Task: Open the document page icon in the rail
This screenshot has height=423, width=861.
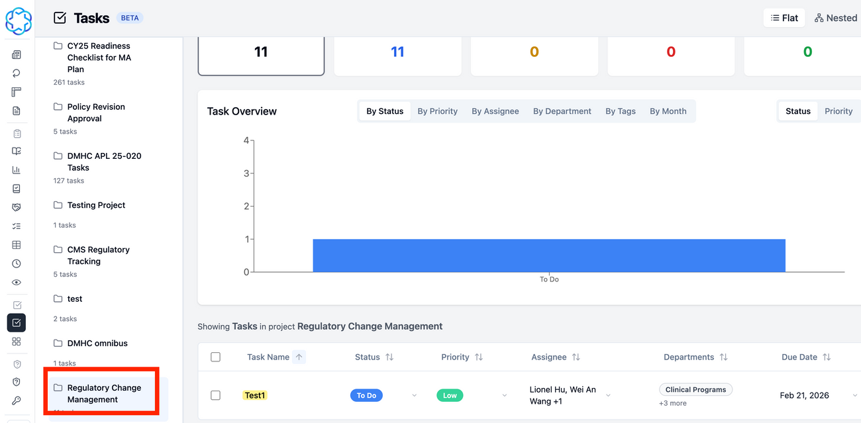Action: pyautogui.click(x=17, y=111)
